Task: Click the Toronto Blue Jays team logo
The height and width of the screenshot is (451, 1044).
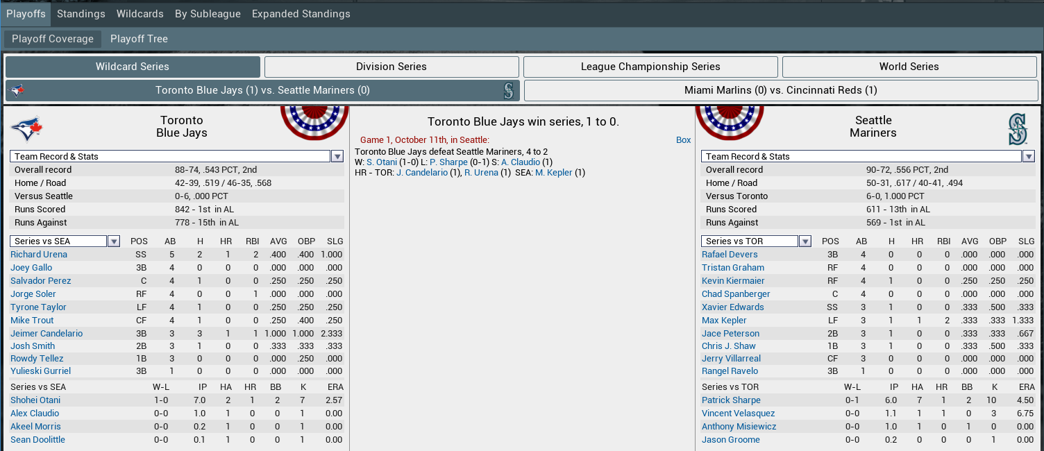Action: 27,129
